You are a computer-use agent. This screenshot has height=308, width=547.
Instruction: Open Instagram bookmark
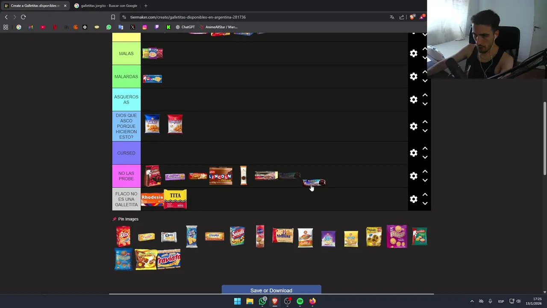pyautogui.click(x=144, y=27)
